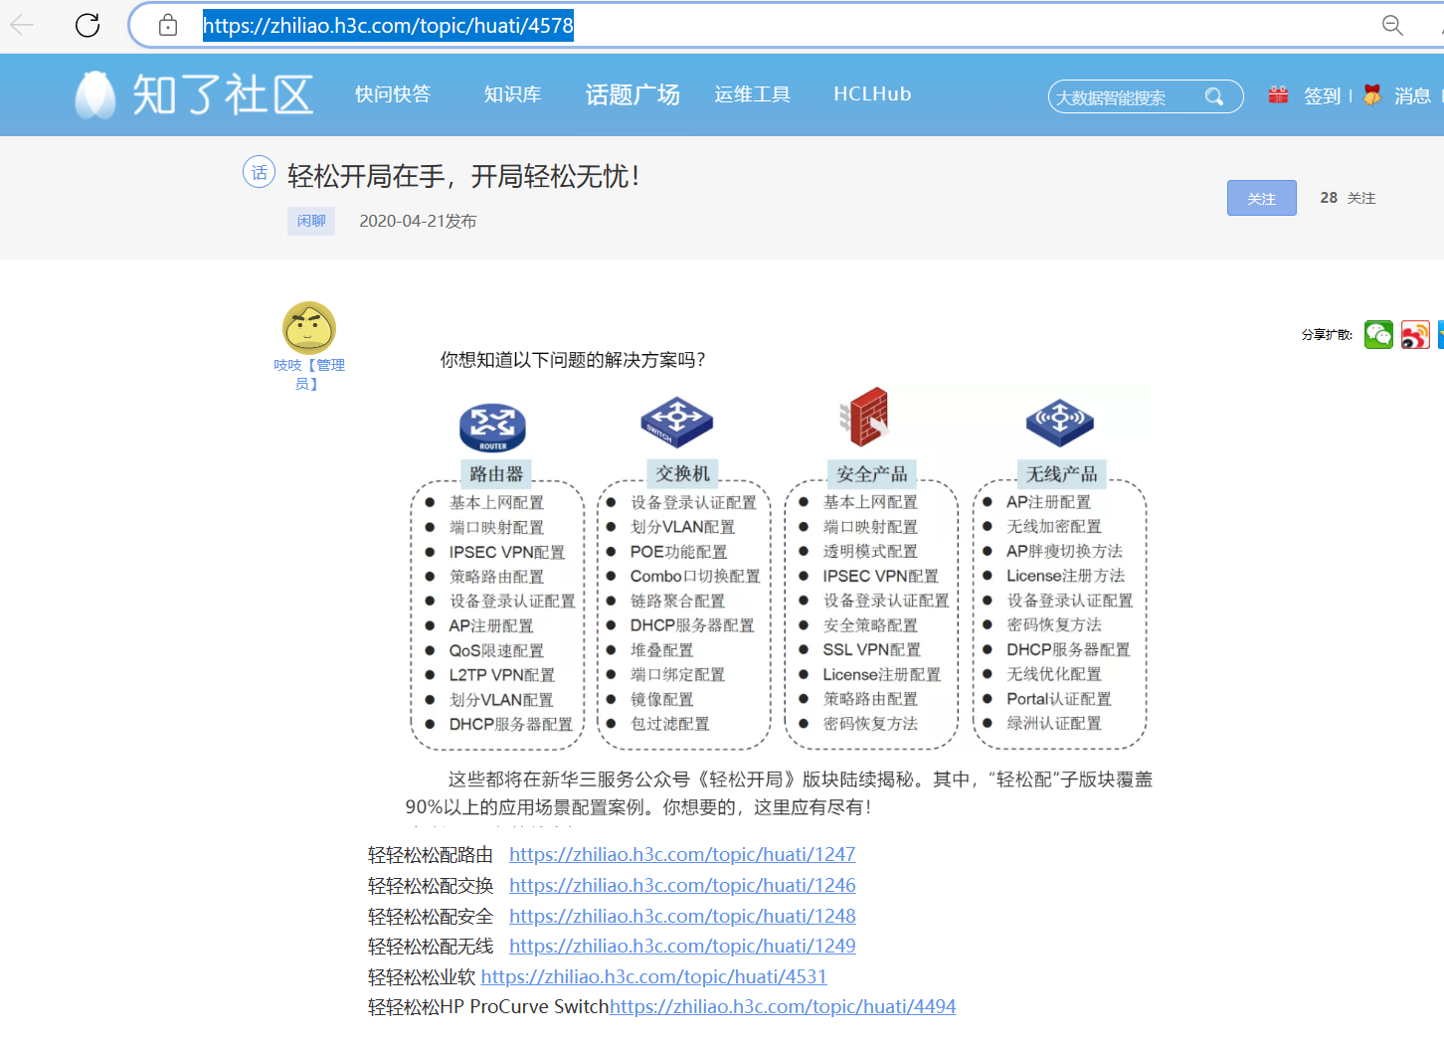Image resolution: width=1444 pixels, height=1042 pixels.
Task: Click the red 签到 gift icon
Action: pos(1279,94)
